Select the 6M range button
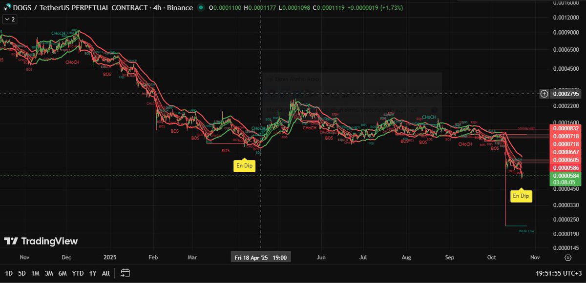This screenshot has width=586, height=283. pyautogui.click(x=63, y=274)
